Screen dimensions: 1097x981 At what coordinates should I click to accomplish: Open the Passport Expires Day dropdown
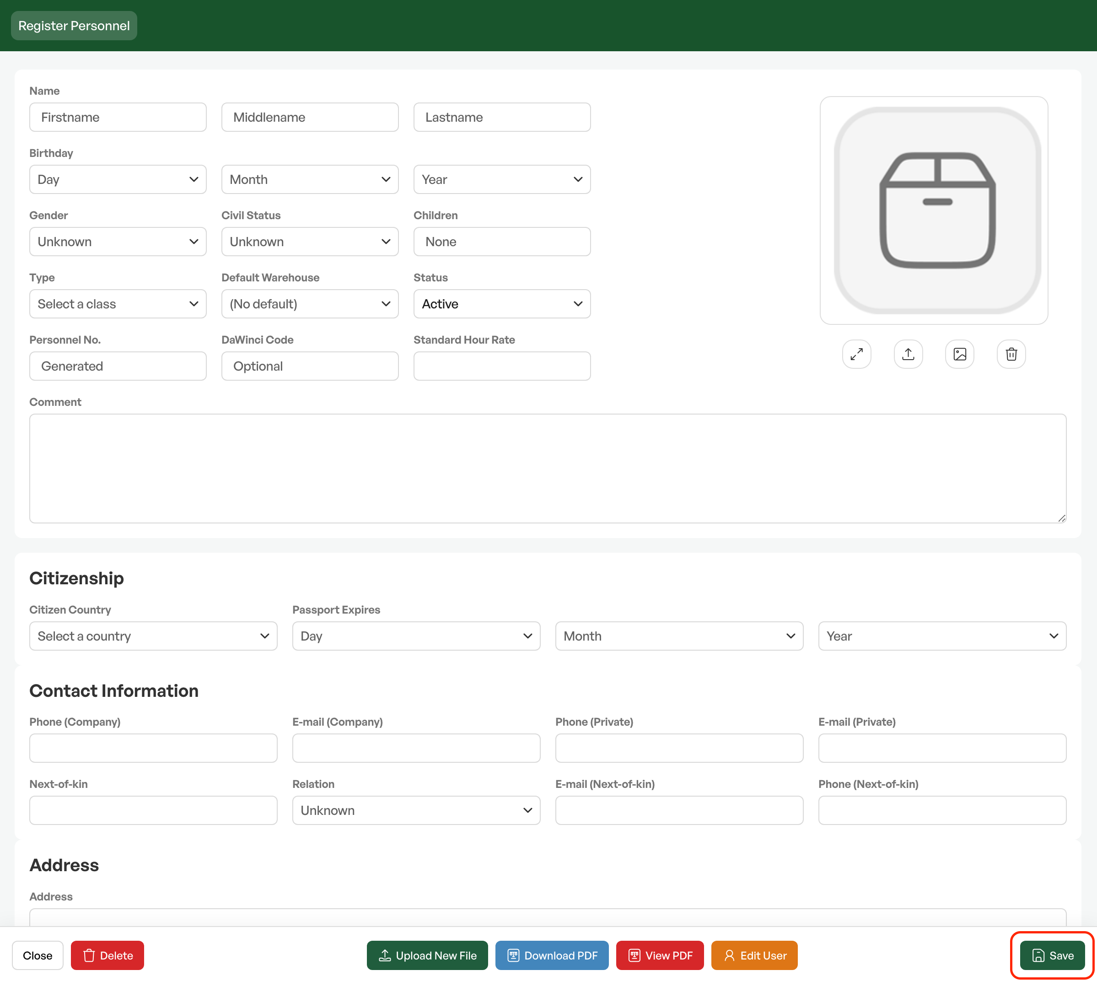click(416, 636)
